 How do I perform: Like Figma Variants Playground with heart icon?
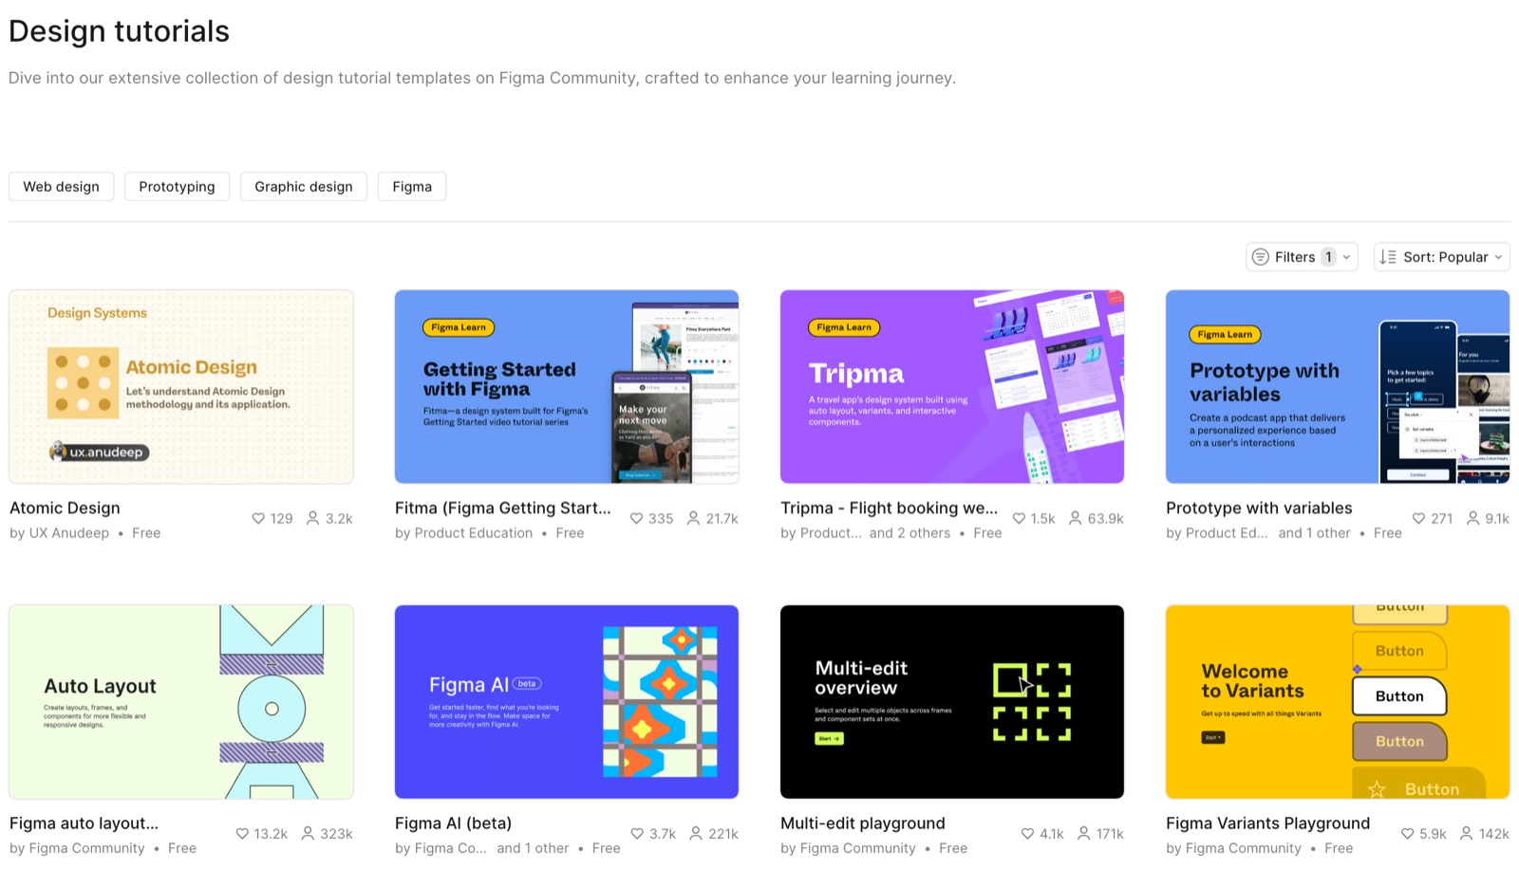coord(1408,834)
